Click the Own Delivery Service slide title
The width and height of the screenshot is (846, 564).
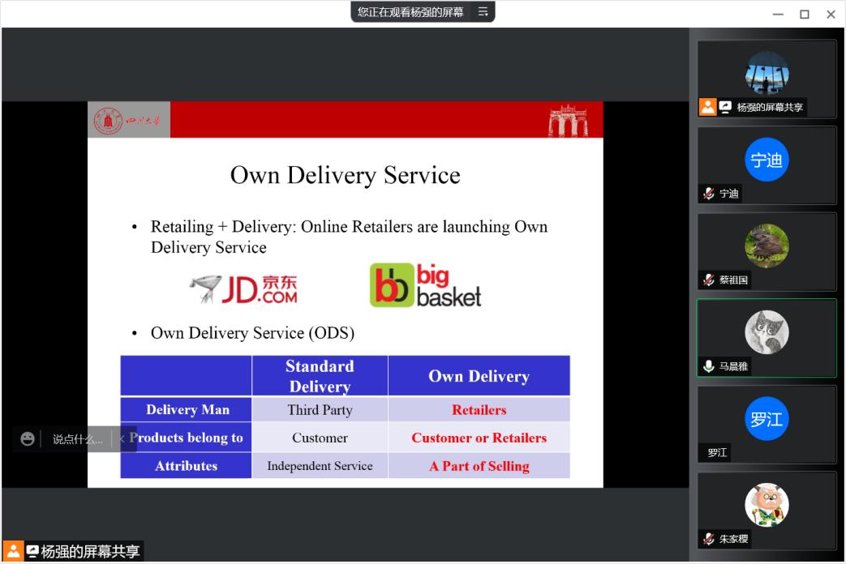[x=345, y=175]
